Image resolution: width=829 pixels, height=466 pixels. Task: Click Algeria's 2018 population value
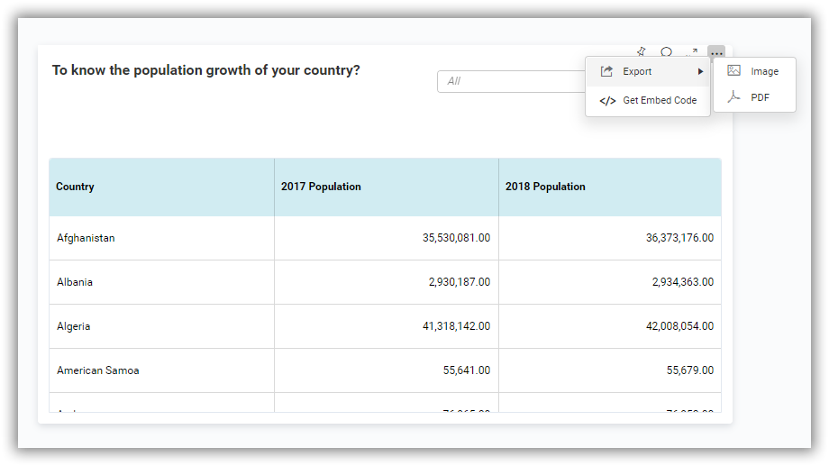tap(679, 326)
